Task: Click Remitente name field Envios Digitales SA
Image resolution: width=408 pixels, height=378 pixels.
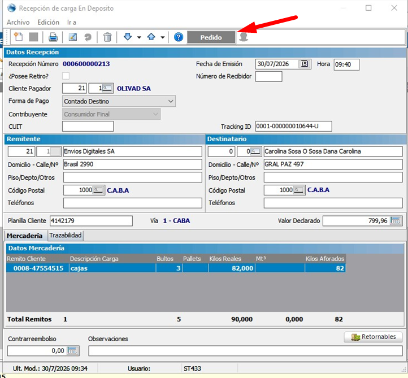Action: (133, 151)
